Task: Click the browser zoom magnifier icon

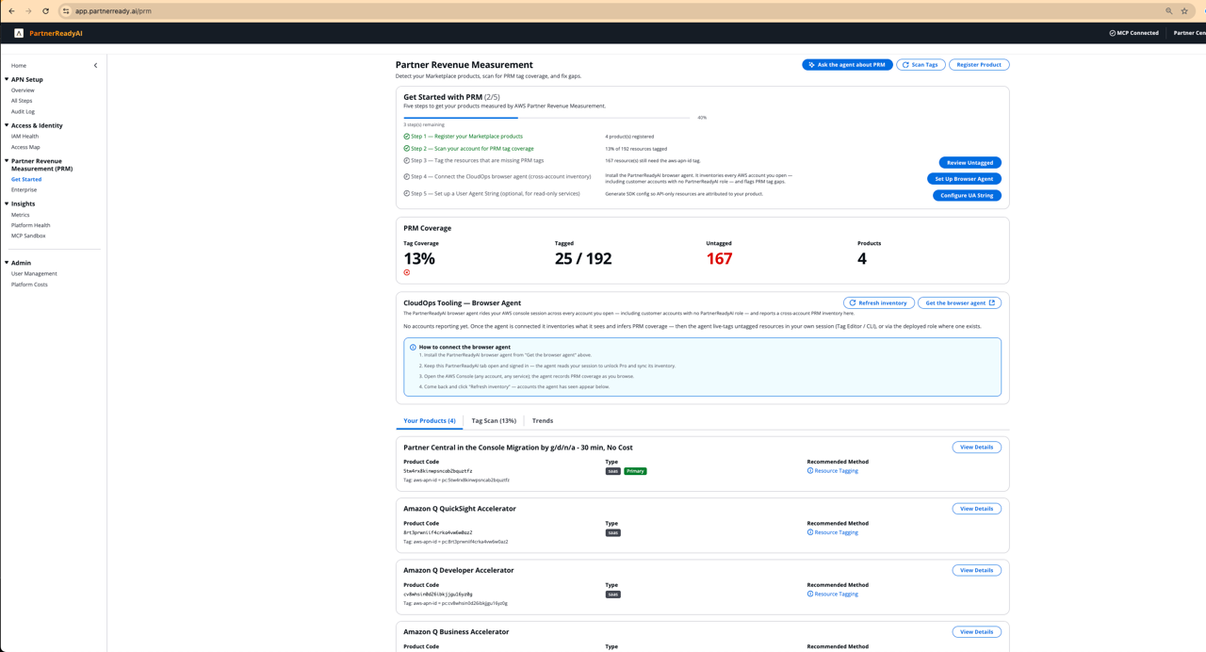Action: [x=1169, y=11]
